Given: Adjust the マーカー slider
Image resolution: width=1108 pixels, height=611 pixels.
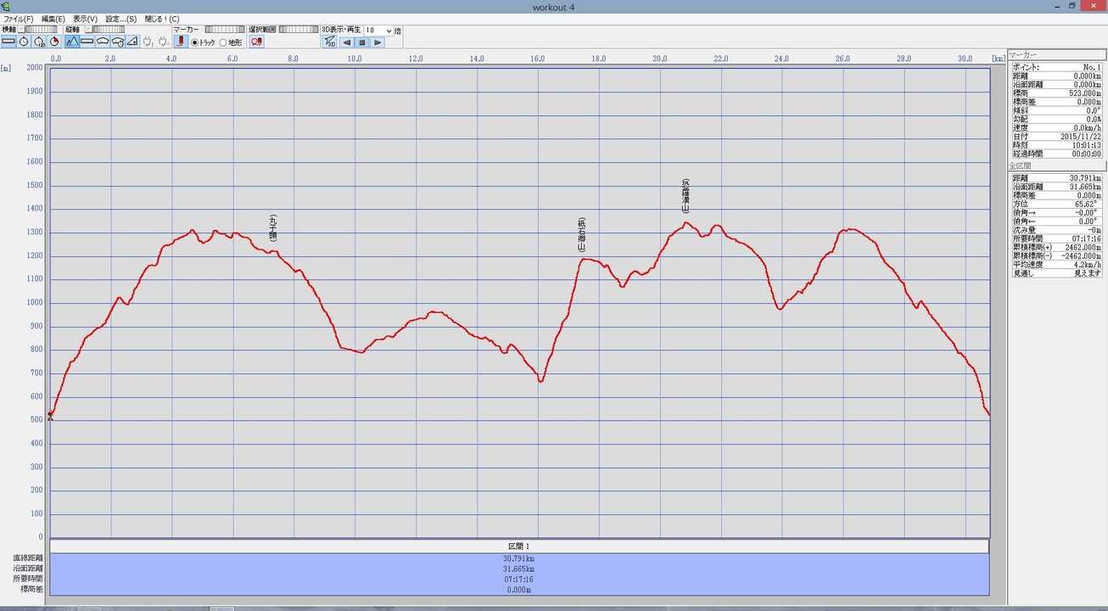Looking at the screenshot, I should [x=226, y=29].
